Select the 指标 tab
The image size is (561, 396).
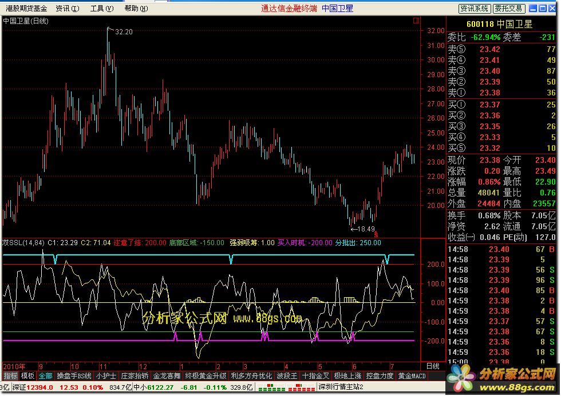tap(10, 375)
